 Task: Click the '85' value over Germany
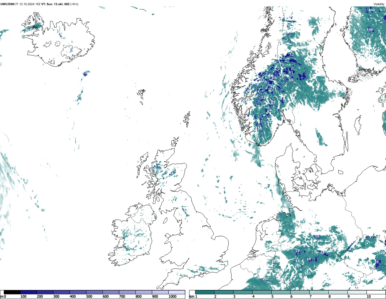(298, 261)
